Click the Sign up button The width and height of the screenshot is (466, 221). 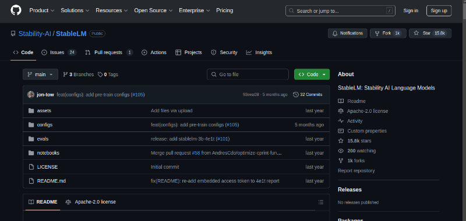(439, 10)
